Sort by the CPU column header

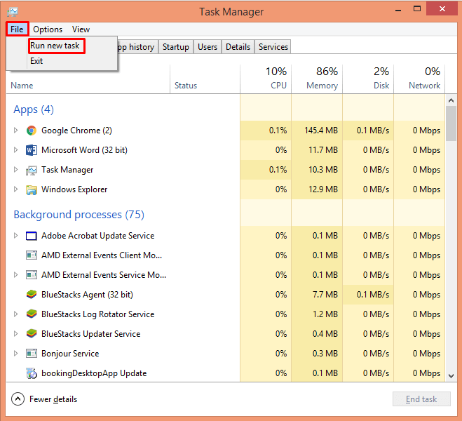(266, 79)
